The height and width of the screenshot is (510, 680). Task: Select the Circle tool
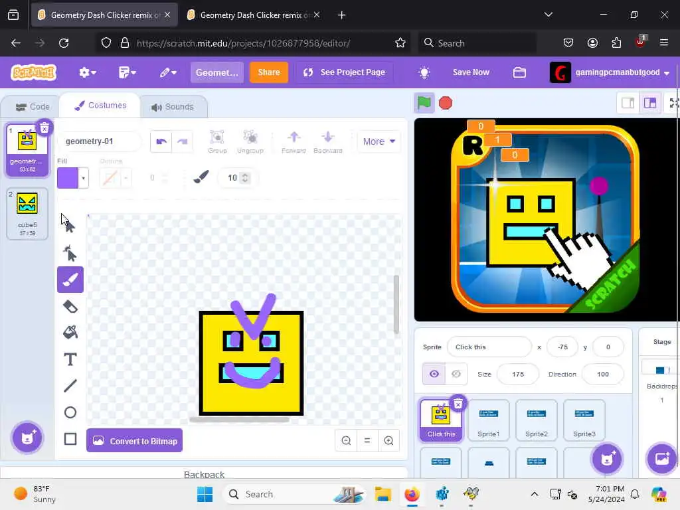point(70,412)
